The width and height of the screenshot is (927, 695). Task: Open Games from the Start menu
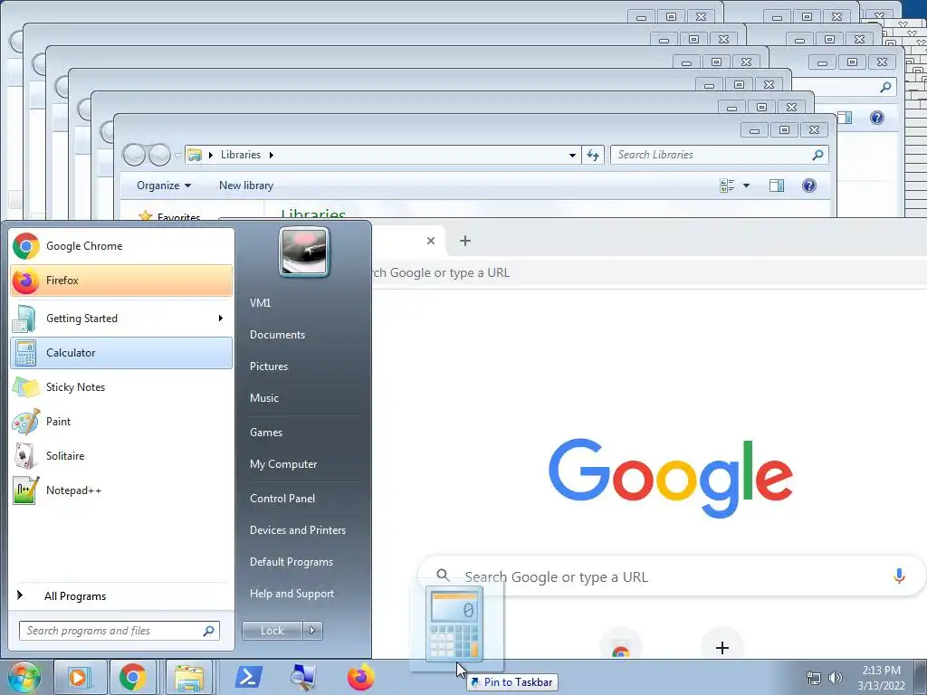pos(266,432)
